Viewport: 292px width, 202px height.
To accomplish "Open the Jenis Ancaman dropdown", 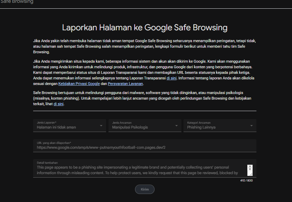I will 145,126.
